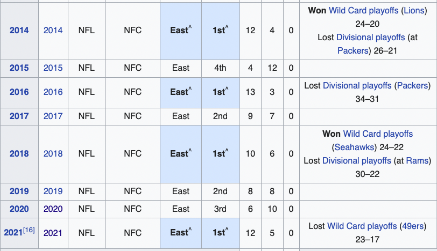The width and height of the screenshot is (437, 251).
Task: Click the bold 2019 season link in first column
Action: 19,191
